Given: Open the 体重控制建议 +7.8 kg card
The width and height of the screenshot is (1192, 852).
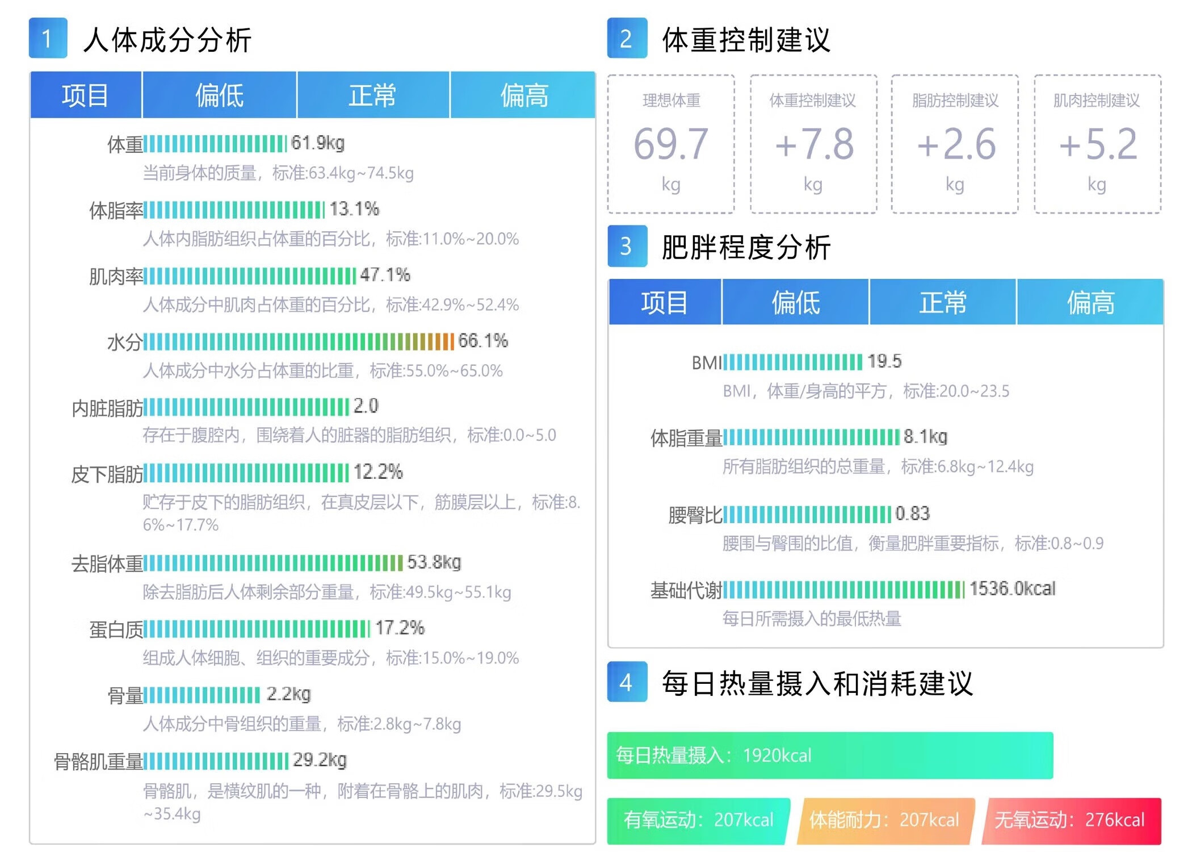Looking at the screenshot, I should [813, 144].
